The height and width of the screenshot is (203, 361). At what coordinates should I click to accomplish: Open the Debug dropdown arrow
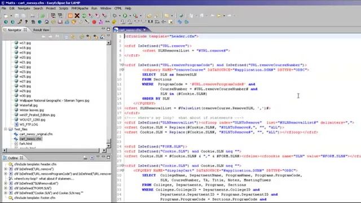click(x=120, y=16)
